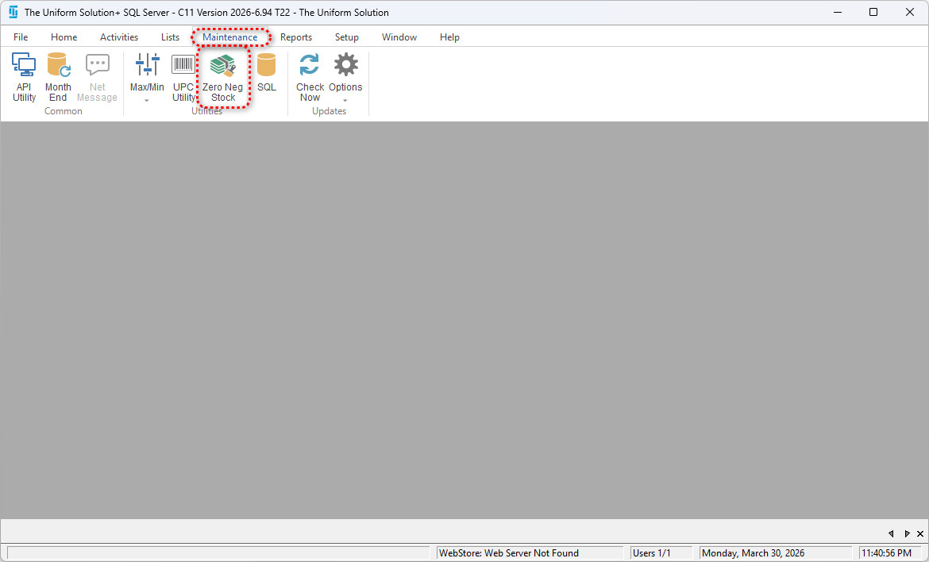Viewport: 929px width, 562px height.
Task: Switch to the Activities tab
Action: [119, 37]
